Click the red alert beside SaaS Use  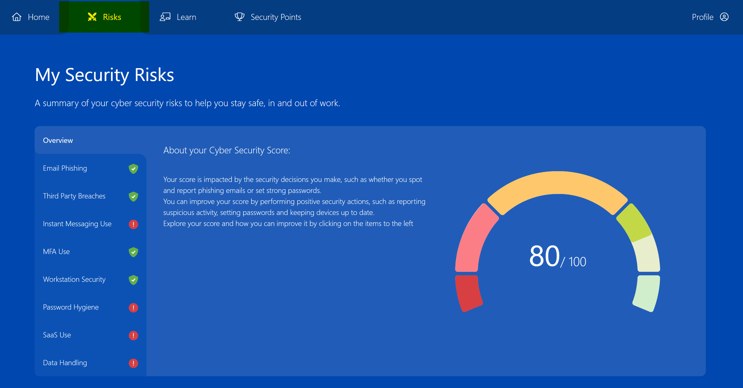[x=133, y=336]
